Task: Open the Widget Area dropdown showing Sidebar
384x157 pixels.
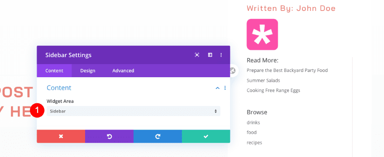Action: tap(134, 111)
